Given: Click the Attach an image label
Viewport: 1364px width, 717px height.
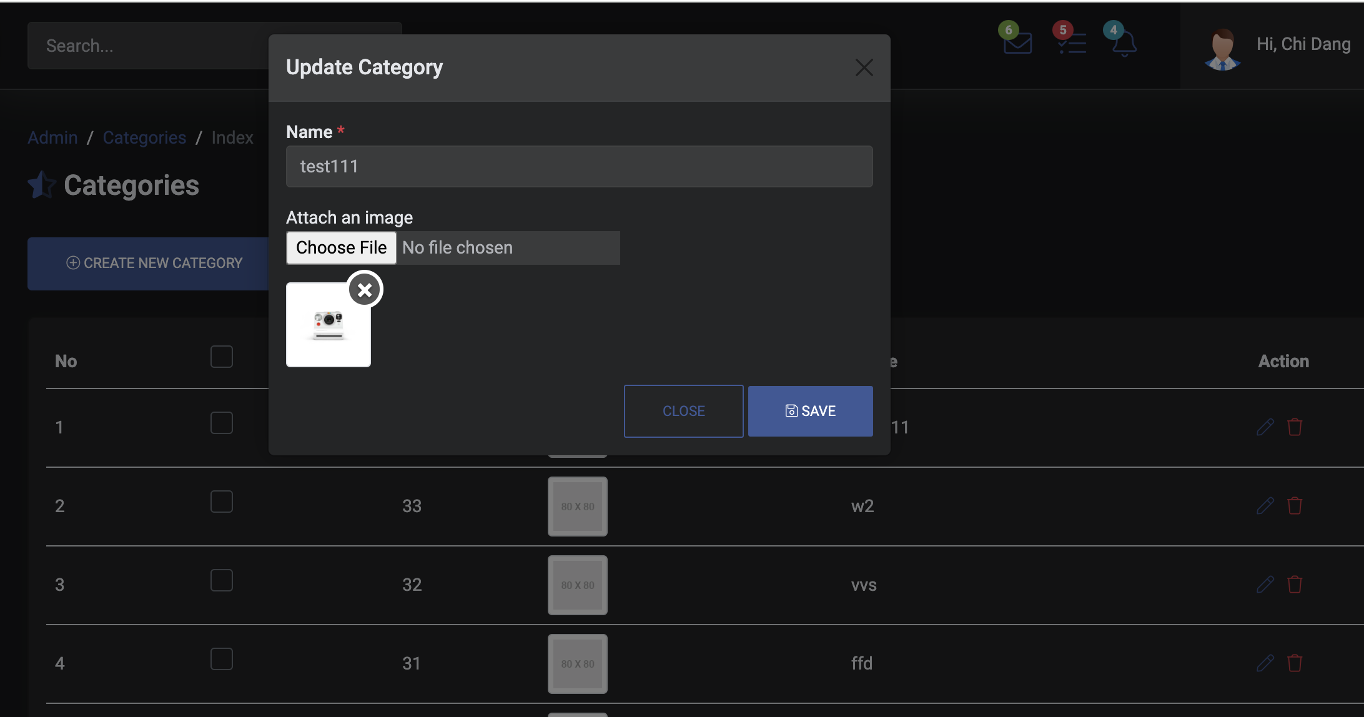Looking at the screenshot, I should click(349, 217).
